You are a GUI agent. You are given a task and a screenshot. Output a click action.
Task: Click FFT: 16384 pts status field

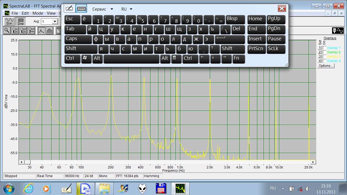pos(128,176)
